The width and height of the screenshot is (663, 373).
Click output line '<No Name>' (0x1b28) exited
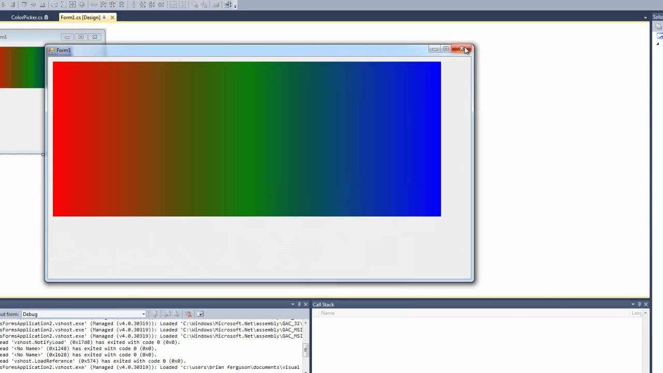[x=78, y=354]
